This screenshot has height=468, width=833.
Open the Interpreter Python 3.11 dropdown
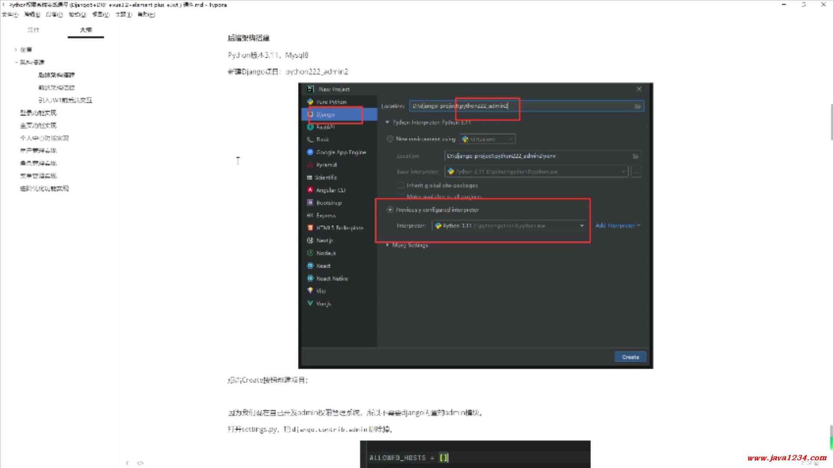click(582, 226)
